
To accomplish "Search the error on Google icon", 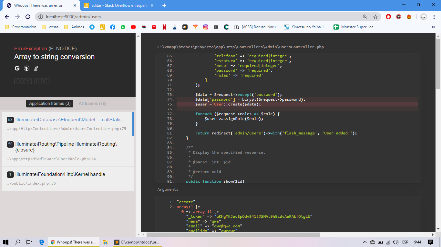I will pyautogui.click(x=17, y=68).
